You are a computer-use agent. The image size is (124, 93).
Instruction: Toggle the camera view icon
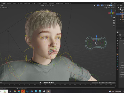click(114, 23)
